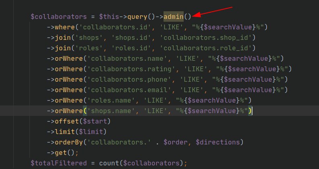This screenshot has width=319, height=169.
Task: Click $searchValue in the roles.name line
Action: coord(212,101)
